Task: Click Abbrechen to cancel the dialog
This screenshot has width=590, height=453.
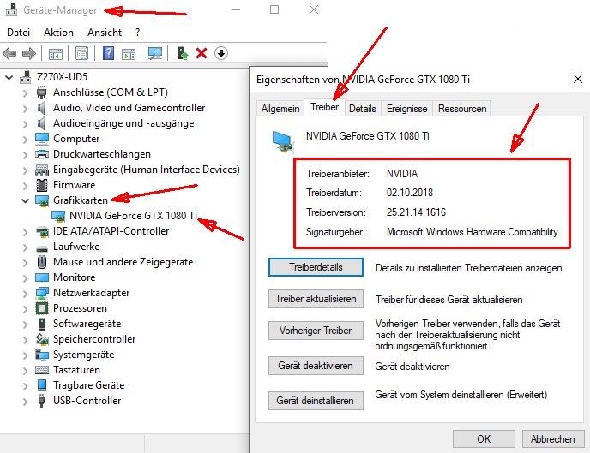Action: click(x=553, y=438)
